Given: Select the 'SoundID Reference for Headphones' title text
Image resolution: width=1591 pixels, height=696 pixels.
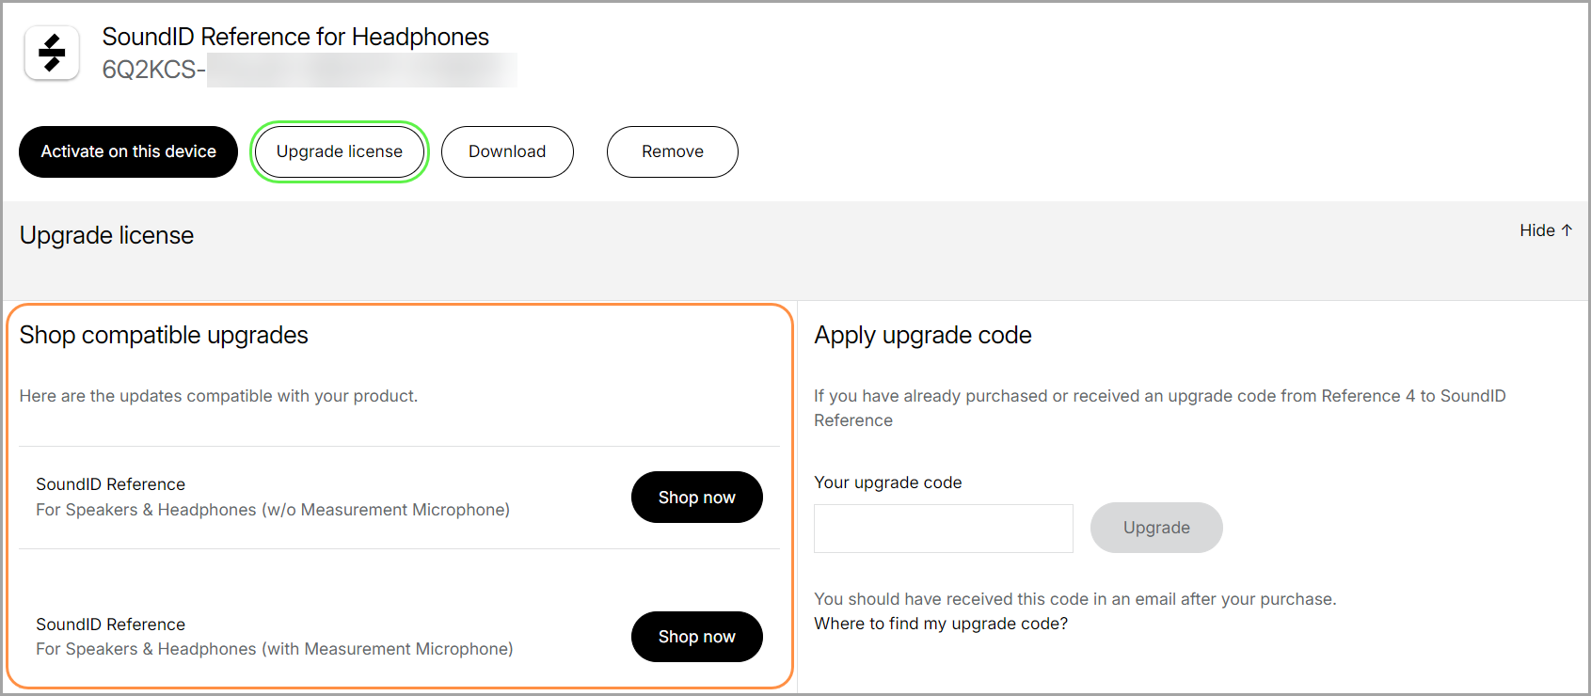Looking at the screenshot, I should 295,37.
